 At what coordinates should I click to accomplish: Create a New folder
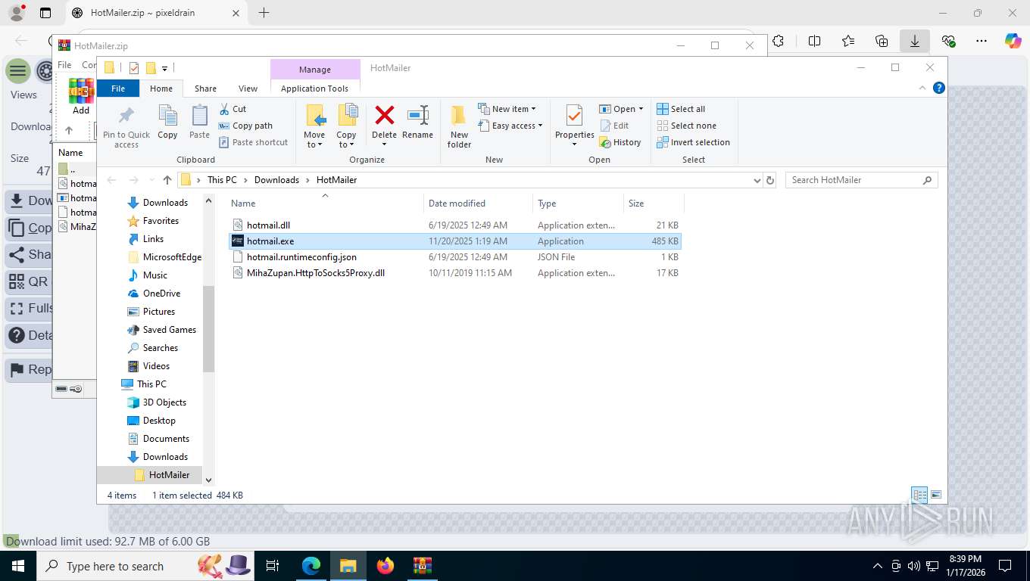(459, 126)
